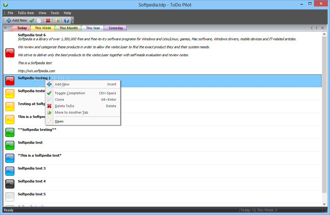Click the red X delete toolbar icon
Viewport: 330px width, 215px height.
pyautogui.click(x=48, y=20)
